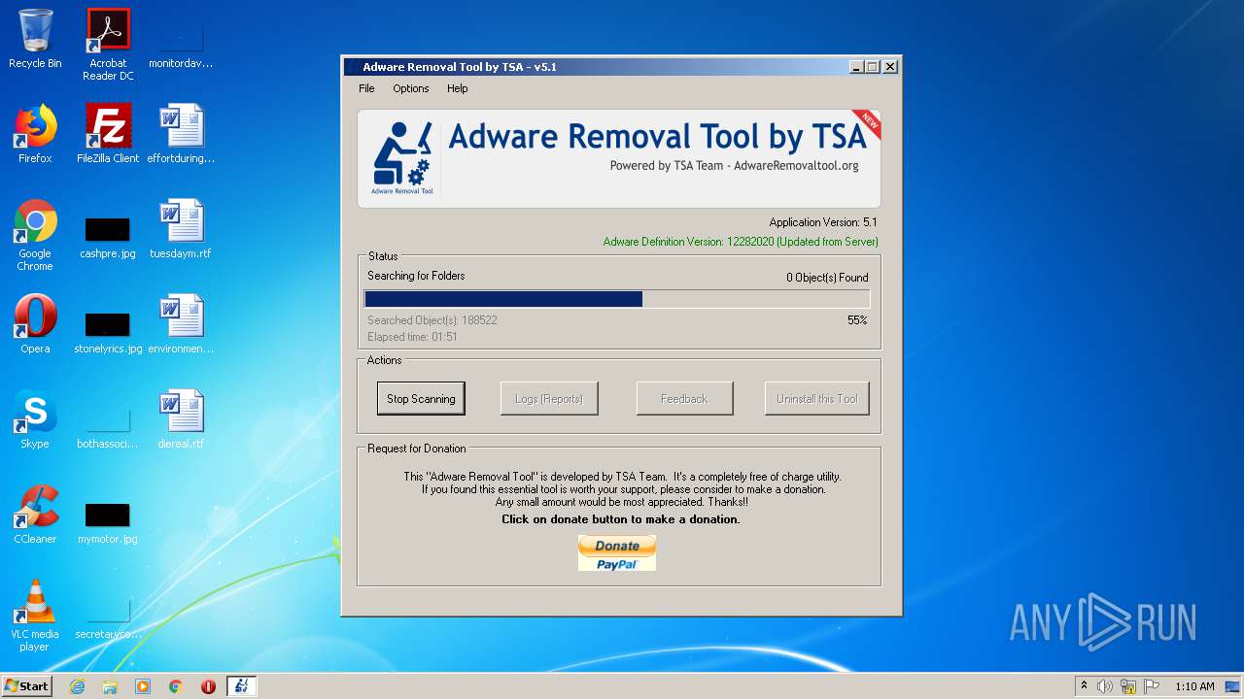The image size is (1244, 699).
Task: Open tuesdaym.rtf document
Action: [181, 229]
